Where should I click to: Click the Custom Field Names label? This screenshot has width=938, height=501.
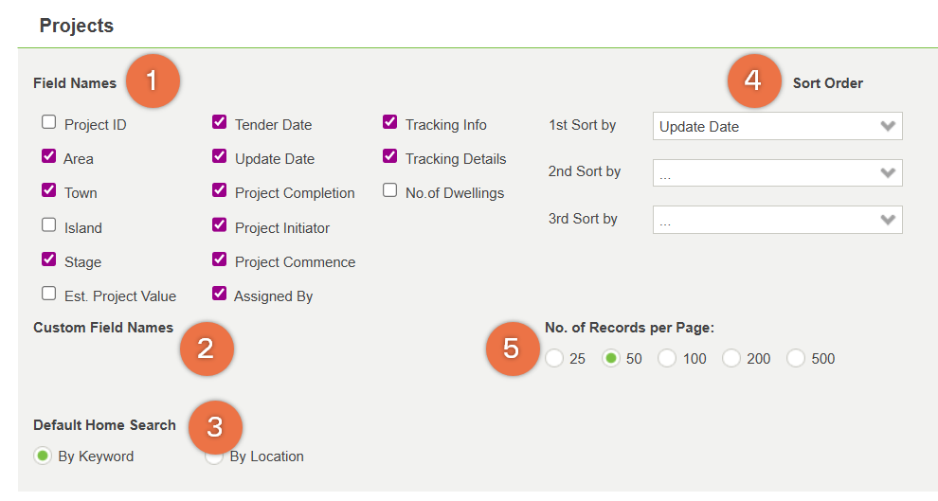tap(103, 328)
